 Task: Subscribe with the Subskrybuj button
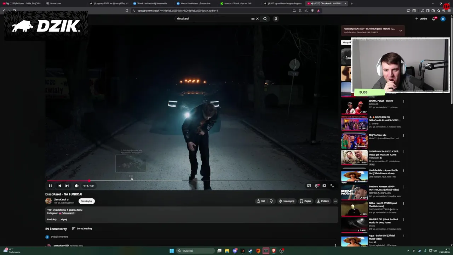click(86, 201)
